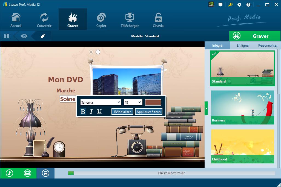Click the Modèle : Standard label
The height and width of the screenshot is (187, 281).
tap(145, 36)
